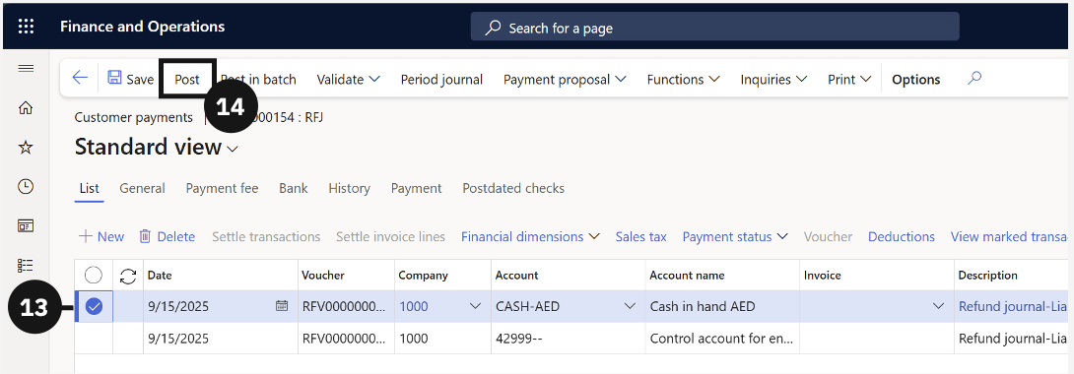Click 'Control account for en...' cell
Screen dimensions: 1074x374
coord(722,339)
